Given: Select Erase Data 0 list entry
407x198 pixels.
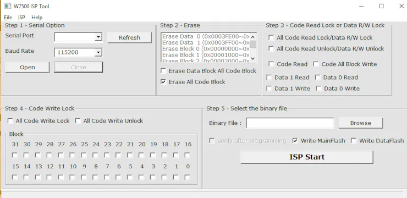Looking at the screenshot, I should [206, 37].
